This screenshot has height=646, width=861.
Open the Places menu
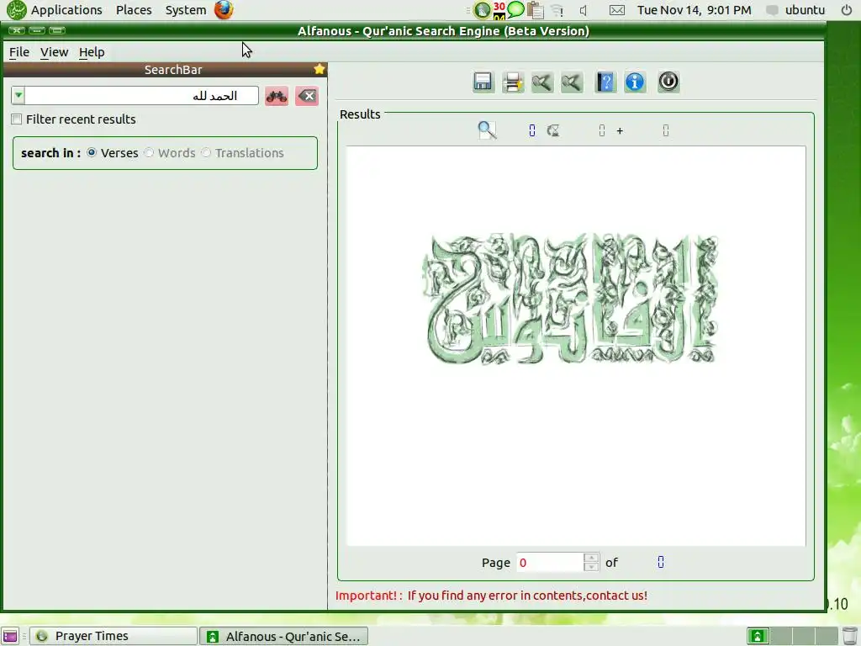[x=134, y=10]
